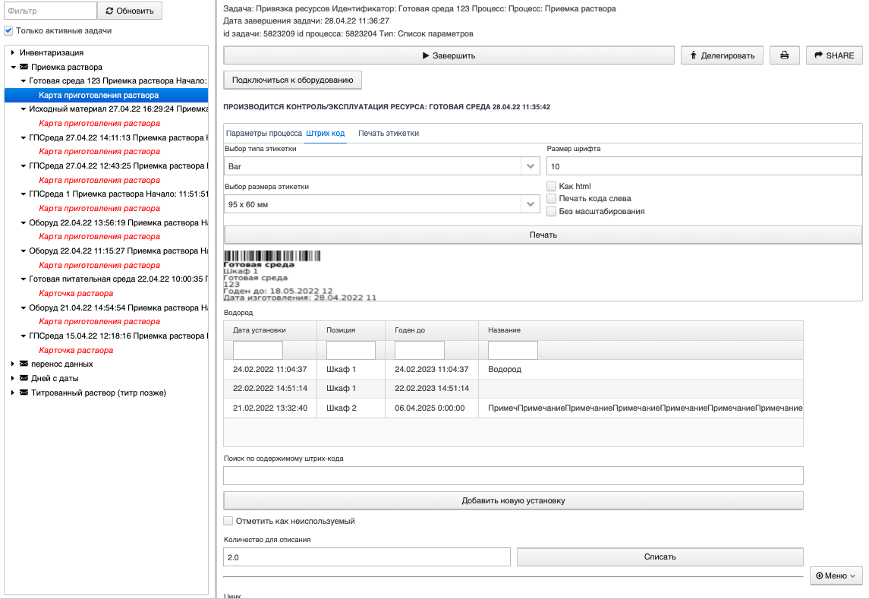Tick Отметить как неиспользуемый checkbox
This screenshot has height=599, width=869.
point(228,521)
